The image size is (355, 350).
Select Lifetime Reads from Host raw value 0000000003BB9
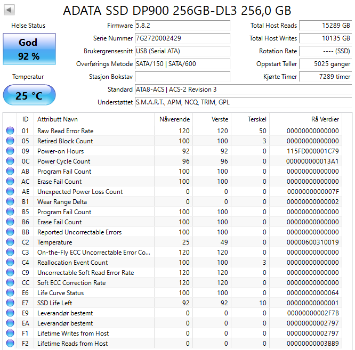tap(313, 344)
